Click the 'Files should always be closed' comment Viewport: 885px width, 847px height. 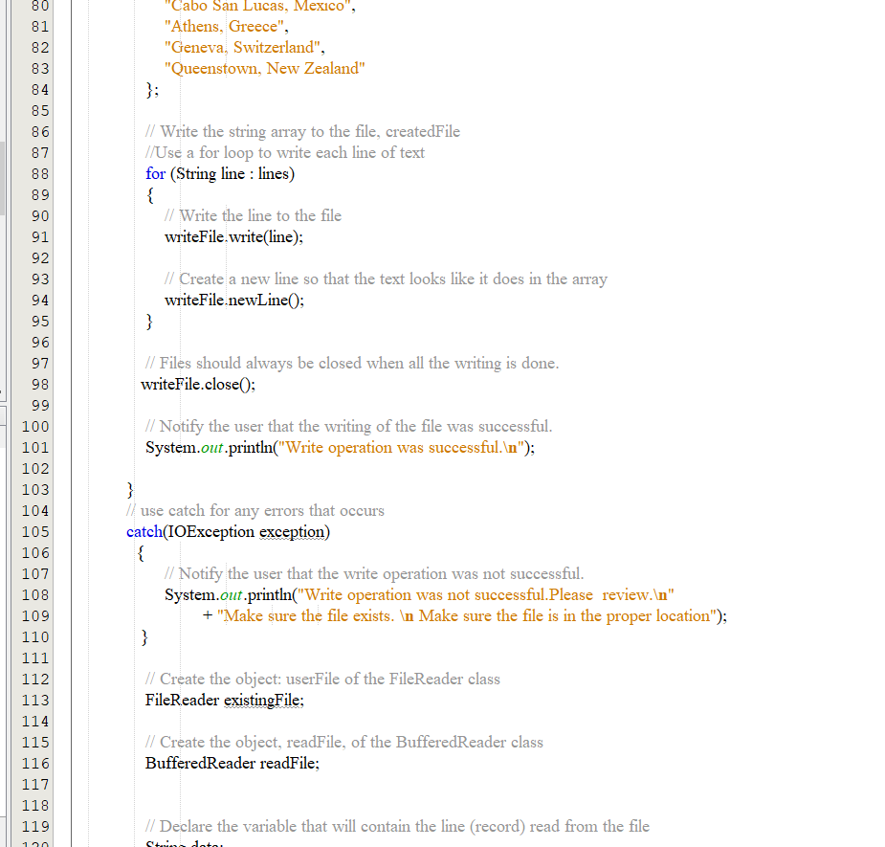pos(352,364)
